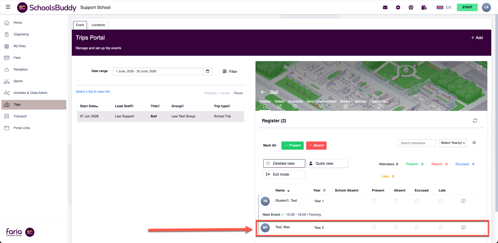
Task: Tick Absent checkbox for Test, Max
Action: click(x=396, y=227)
